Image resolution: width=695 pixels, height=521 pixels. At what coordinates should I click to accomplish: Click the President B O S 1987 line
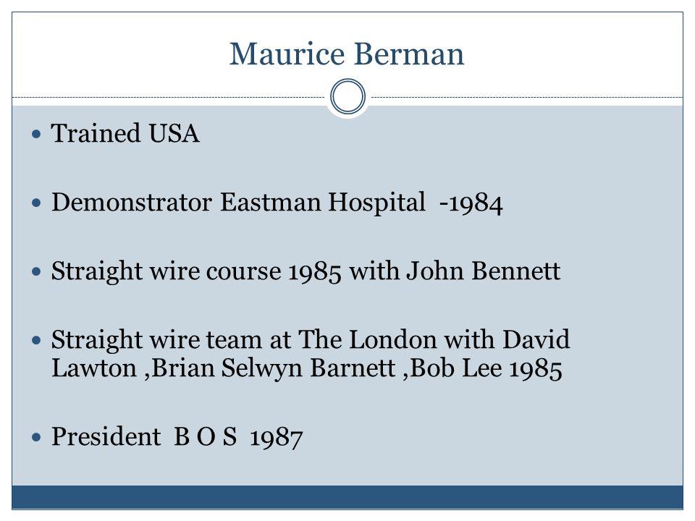pos(177,437)
